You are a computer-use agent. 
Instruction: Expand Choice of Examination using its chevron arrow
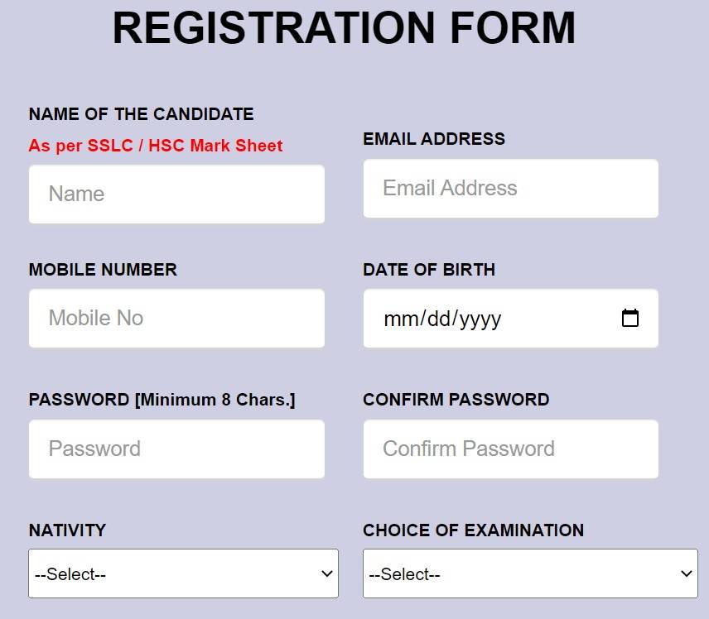686,573
